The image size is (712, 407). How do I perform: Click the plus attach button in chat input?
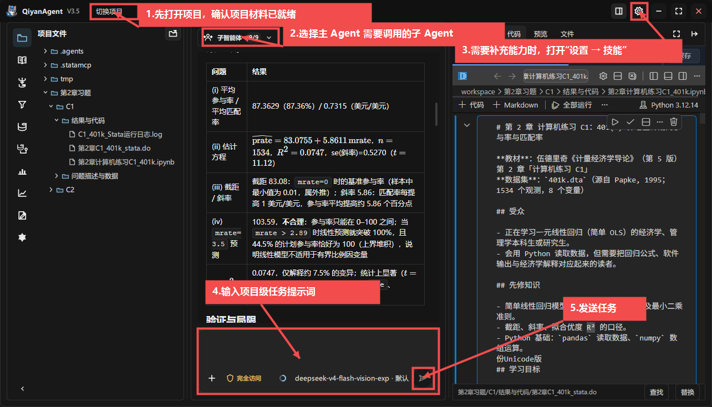(211, 378)
